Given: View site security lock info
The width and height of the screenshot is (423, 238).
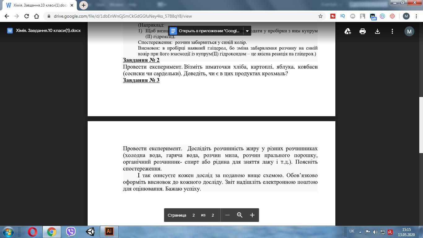Looking at the screenshot, I should [x=49, y=16].
